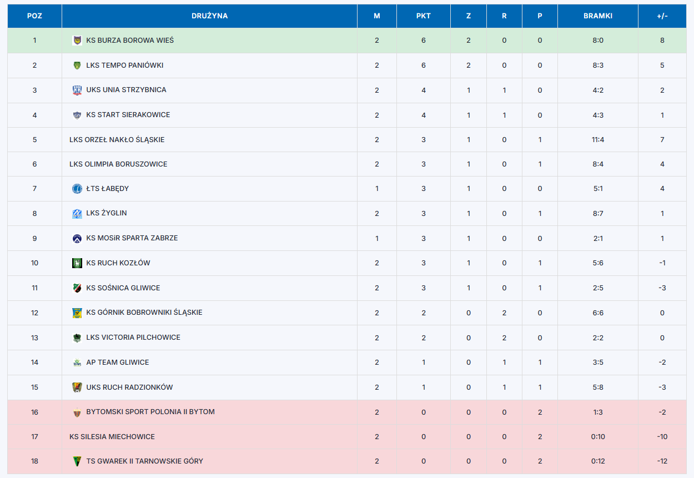The height and width of the screenshot is (478, 694).
Task: Click the KS Start Sierakowice club logo
Action: pyautogui.click(x=77, y=115)
